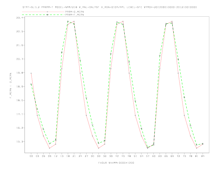Image resolution: width=221 pixels, height=170 pixels.
Task: Click the FHOUR VHHMM:0000>1200 axis title
Action: click(x=116, y=163)
